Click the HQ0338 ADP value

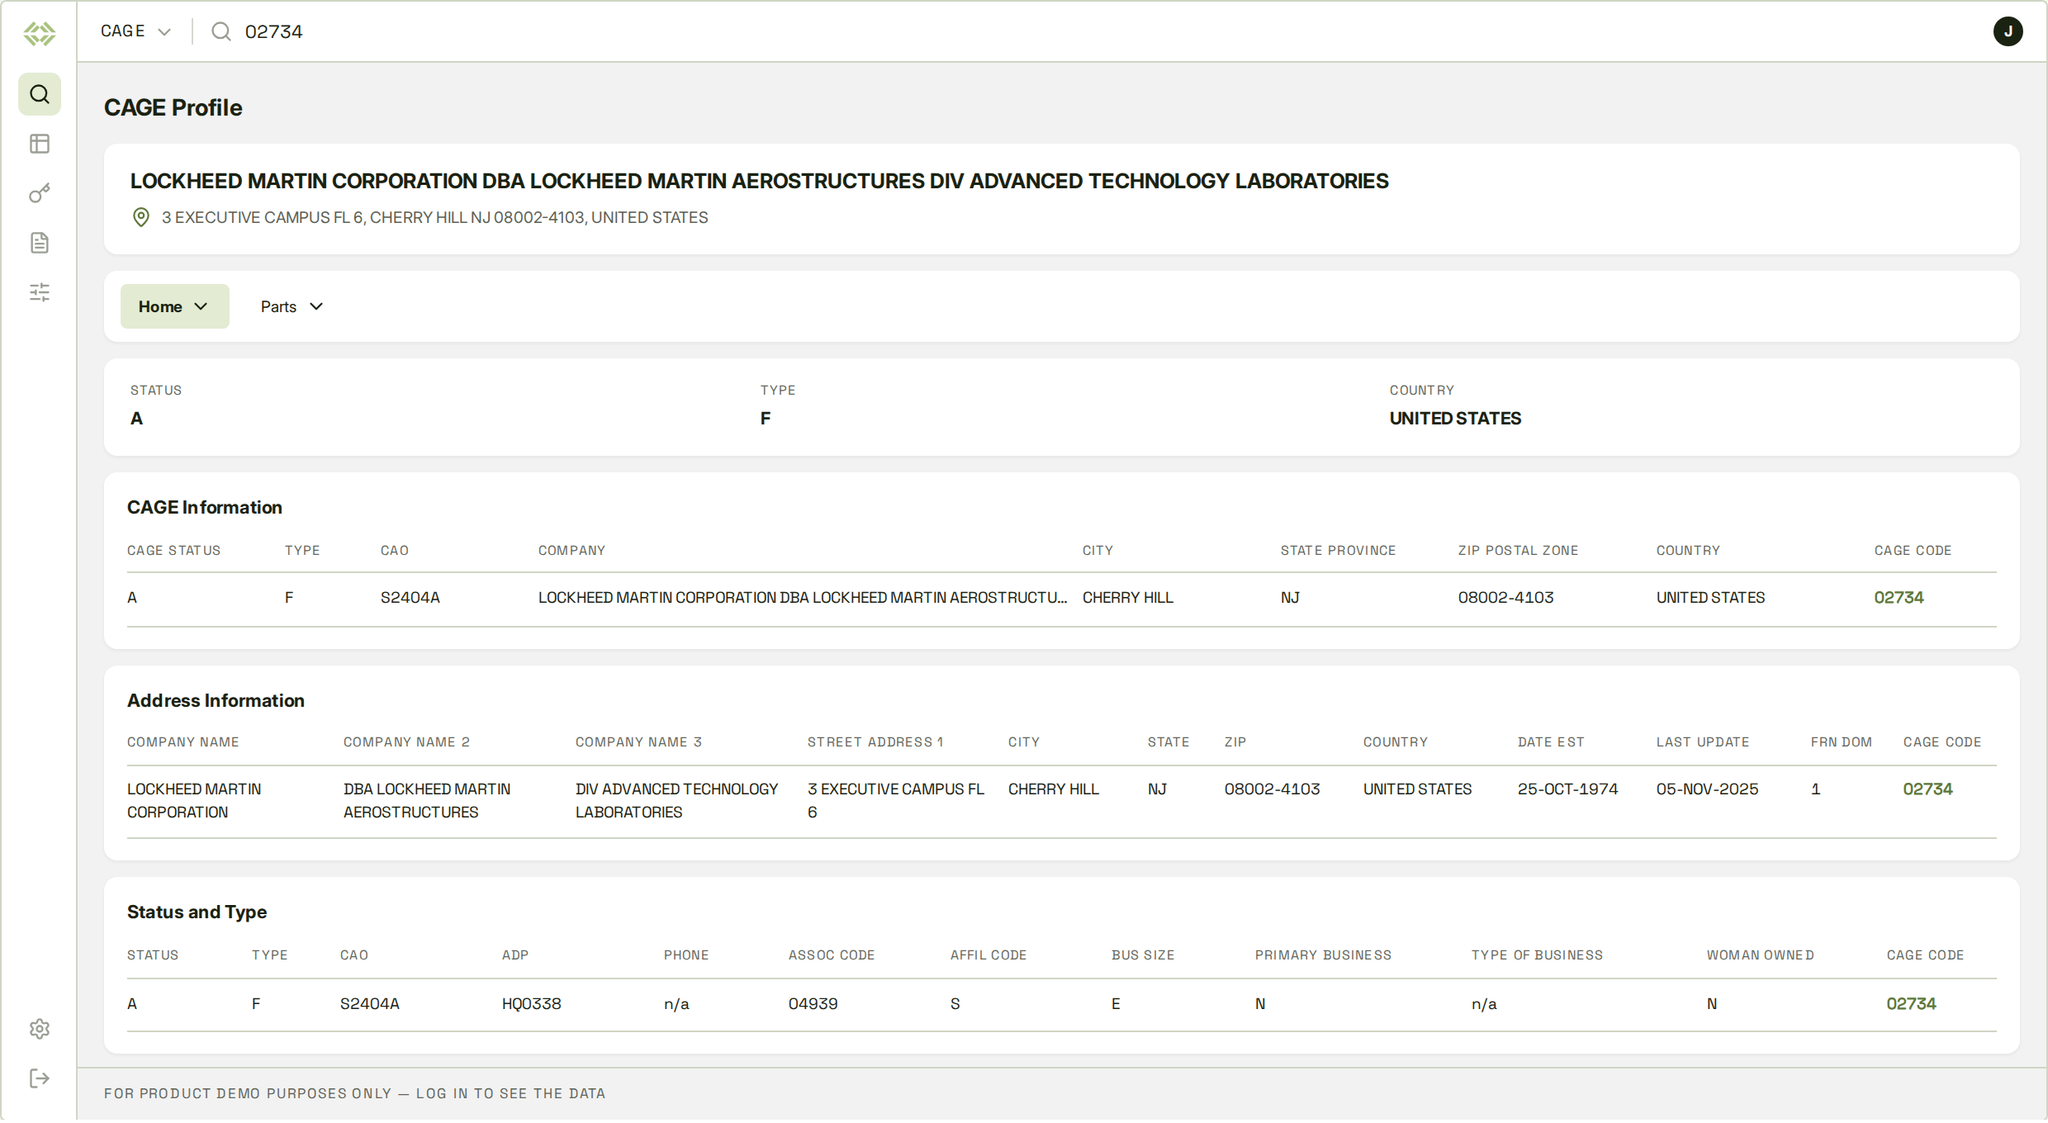click(532, 1003)
